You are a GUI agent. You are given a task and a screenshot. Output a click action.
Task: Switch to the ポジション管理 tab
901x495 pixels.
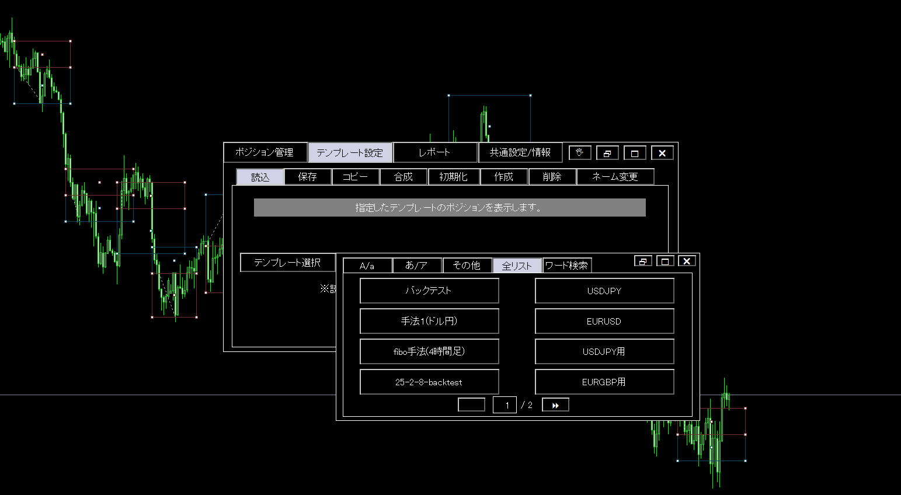click(x=266, y=152)
